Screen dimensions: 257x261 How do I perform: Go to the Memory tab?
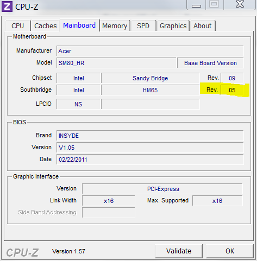click(x=115, y=26)
